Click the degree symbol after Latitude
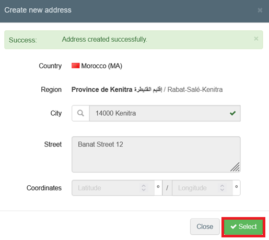The image size is (269, 240). pos(158,188)
